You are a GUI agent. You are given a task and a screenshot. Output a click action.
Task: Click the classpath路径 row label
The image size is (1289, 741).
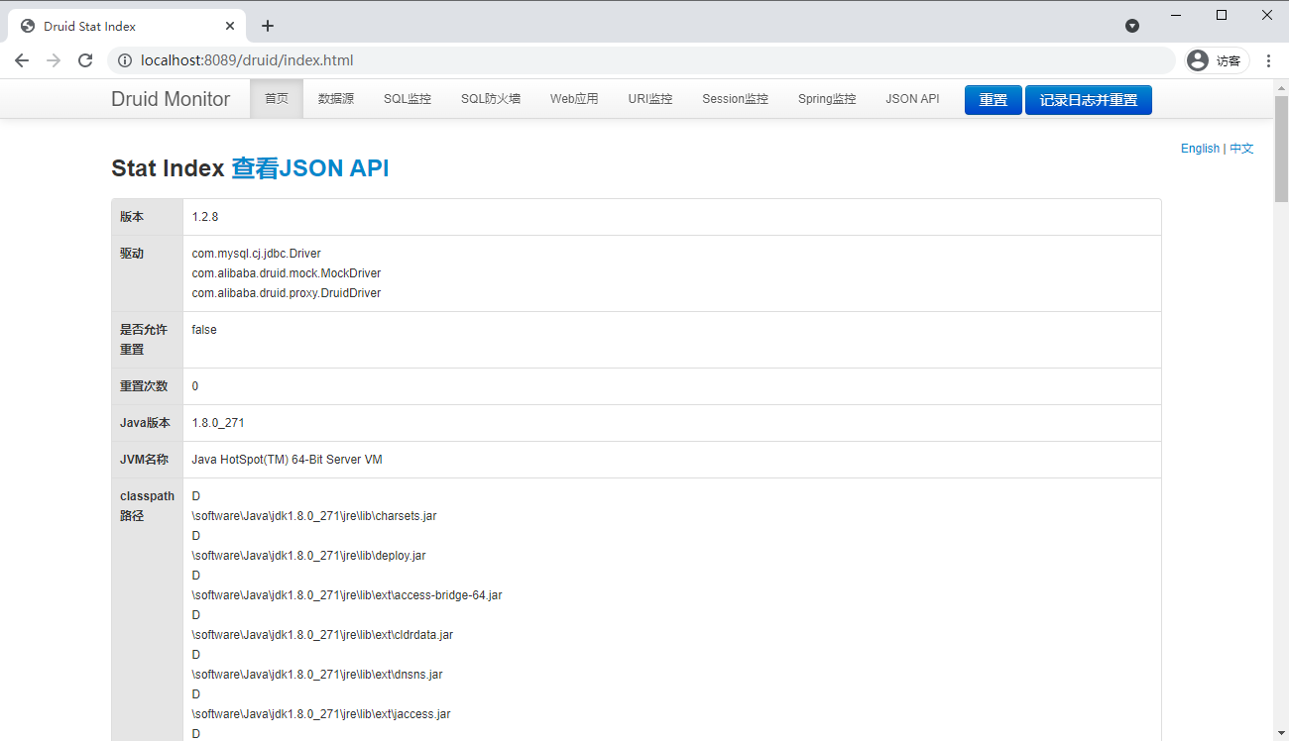pyautogui.click(x=147, y=506)
